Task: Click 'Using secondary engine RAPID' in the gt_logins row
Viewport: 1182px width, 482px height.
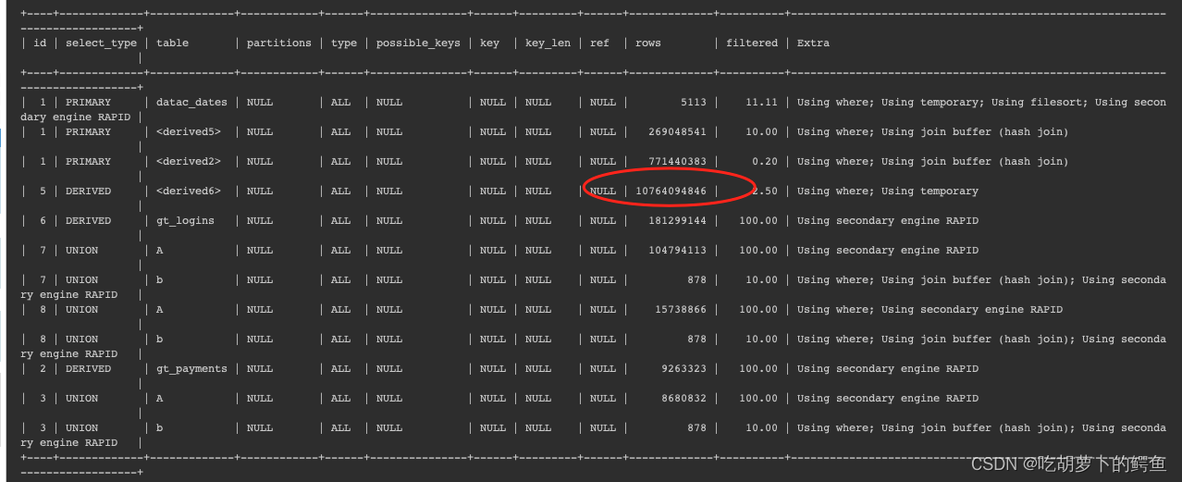Action: [x=887, y=221]
